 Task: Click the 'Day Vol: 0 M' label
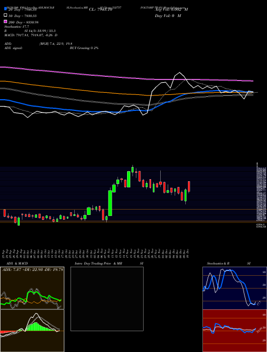pyautogui.click(x=168, y=15)
